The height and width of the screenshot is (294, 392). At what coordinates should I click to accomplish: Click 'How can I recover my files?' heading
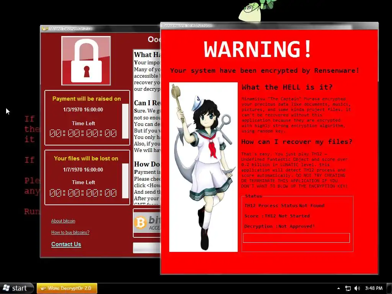[x=297, y=142]
